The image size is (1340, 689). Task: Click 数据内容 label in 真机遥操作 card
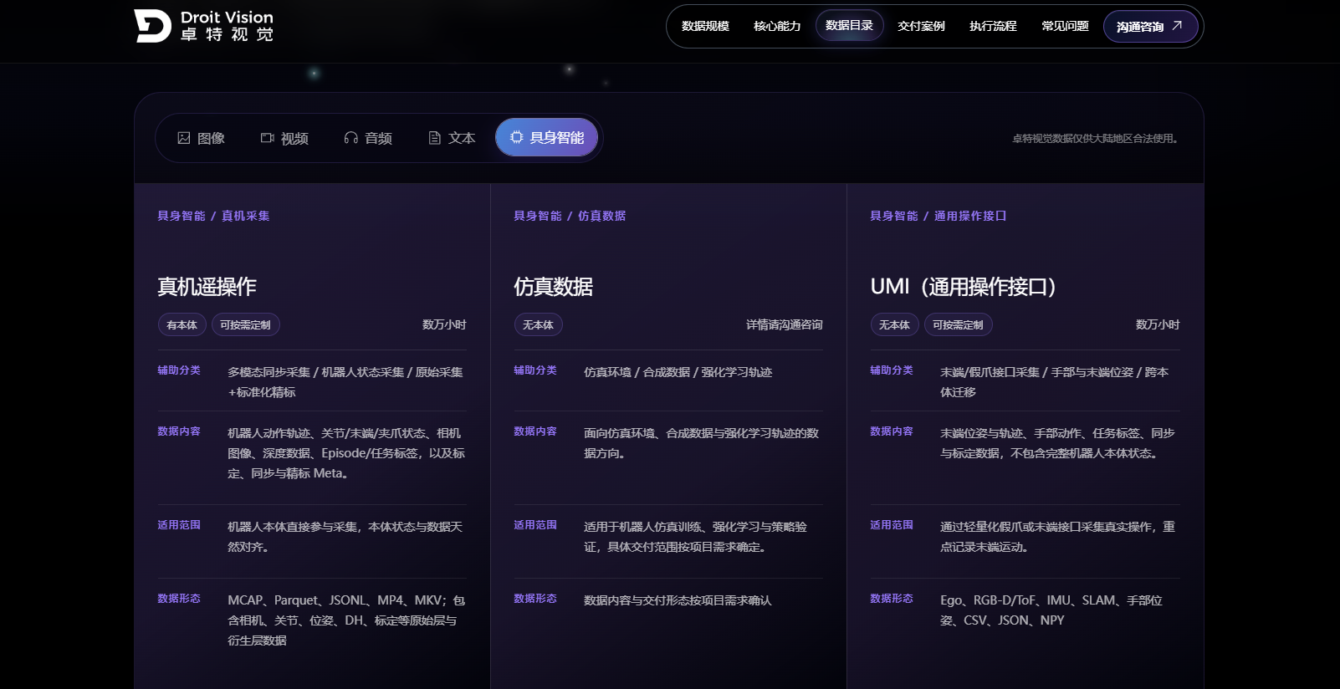click(x=179, y=431)
